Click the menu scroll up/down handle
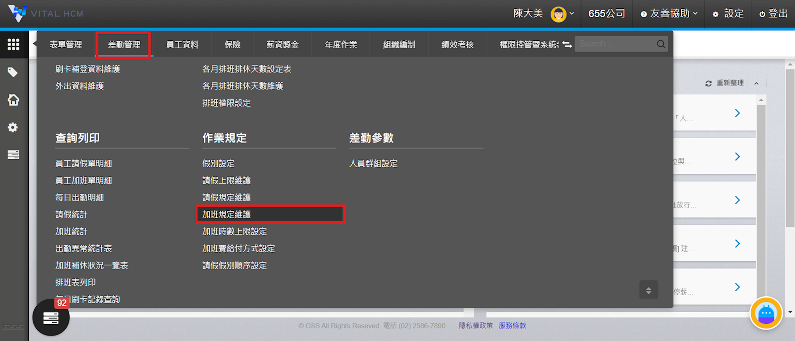This screenshot has width=795, height=341. coord(648,290)
